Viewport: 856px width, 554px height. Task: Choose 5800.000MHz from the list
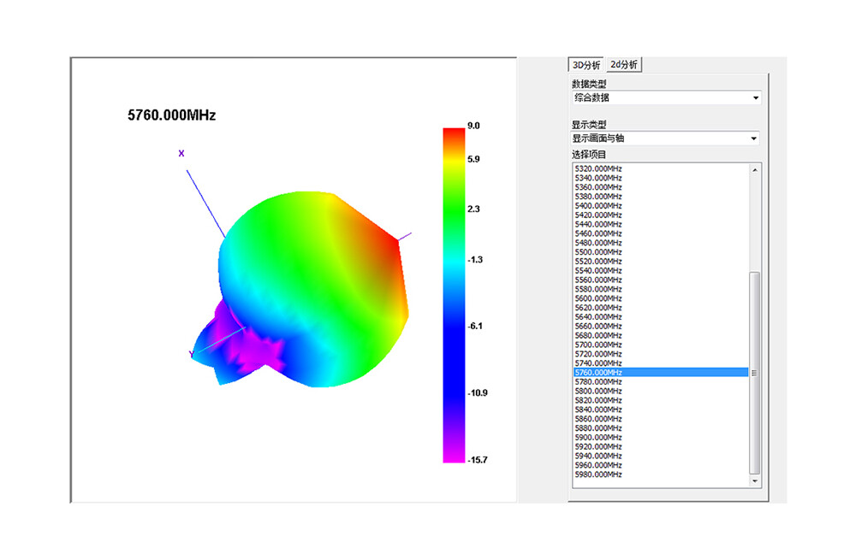[598, 391]
